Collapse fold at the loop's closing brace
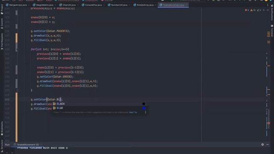 click(x=17, y=90)
